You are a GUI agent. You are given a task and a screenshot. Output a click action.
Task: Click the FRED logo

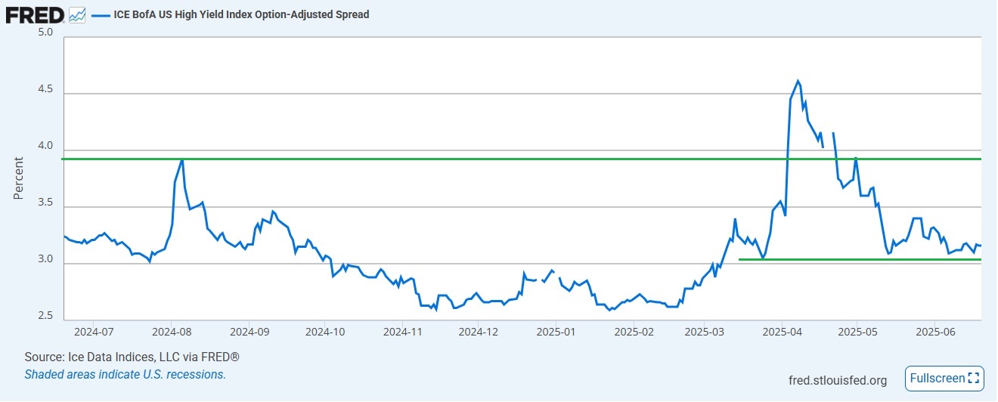click(x=35, y=14)
